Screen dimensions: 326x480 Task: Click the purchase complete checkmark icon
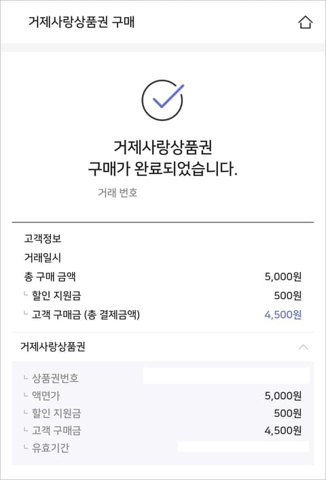[163, 100]
